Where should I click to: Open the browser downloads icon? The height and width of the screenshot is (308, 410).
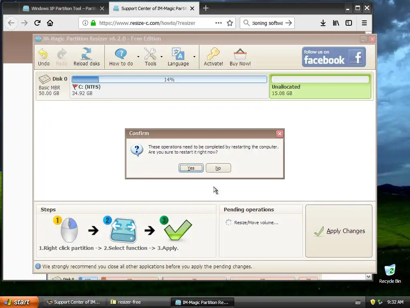pos(323,23)
